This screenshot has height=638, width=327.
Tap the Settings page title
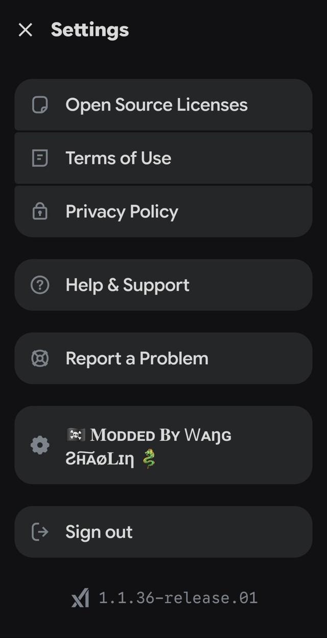tap(90, 30)
